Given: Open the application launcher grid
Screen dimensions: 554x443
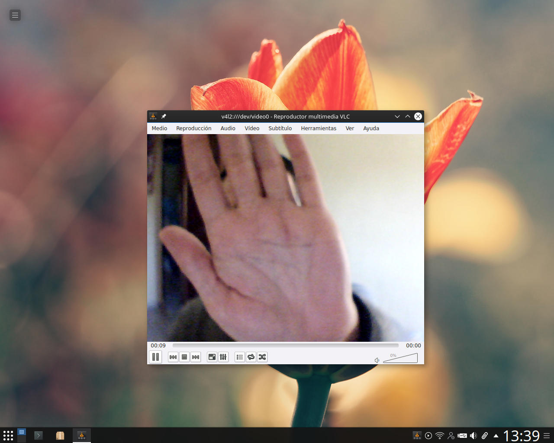Looking at the screenshot, I should pyautogui.click(x=8, y=435).
